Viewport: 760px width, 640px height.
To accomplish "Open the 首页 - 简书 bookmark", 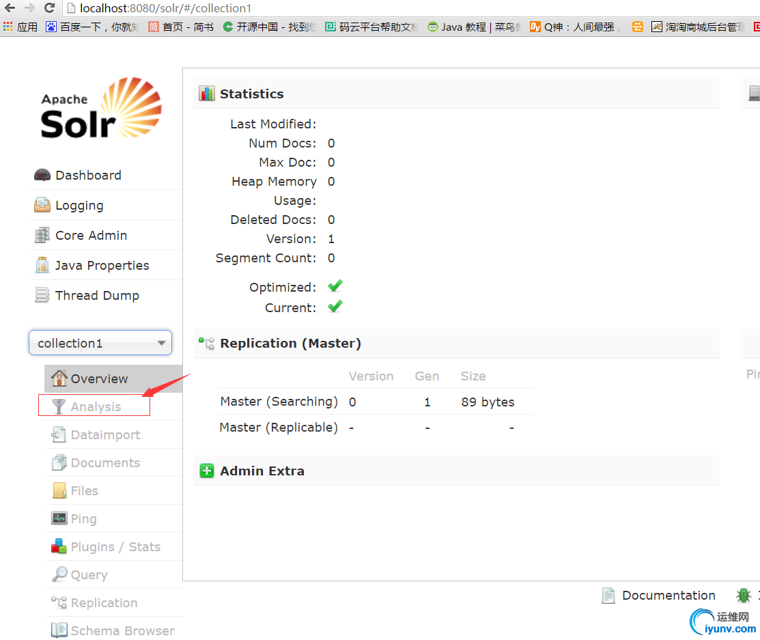I will pos(181,27).
